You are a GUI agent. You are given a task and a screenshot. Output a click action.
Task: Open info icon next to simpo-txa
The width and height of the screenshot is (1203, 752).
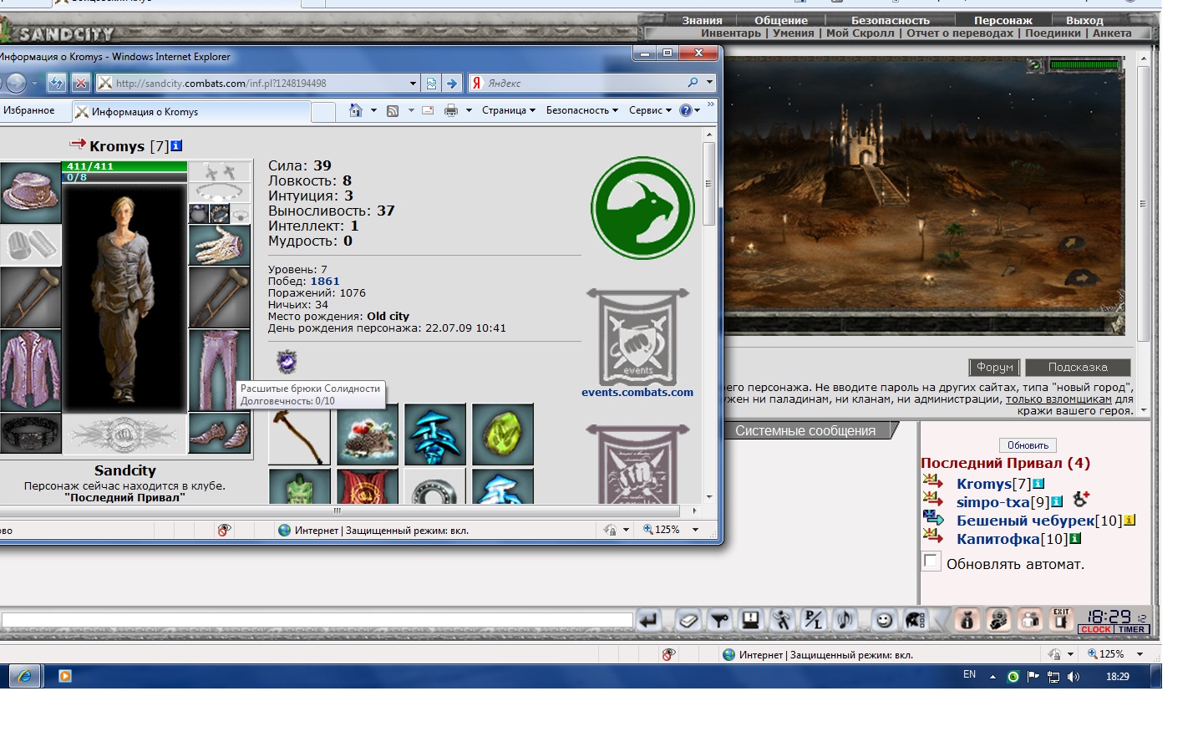pos(1057,502)
